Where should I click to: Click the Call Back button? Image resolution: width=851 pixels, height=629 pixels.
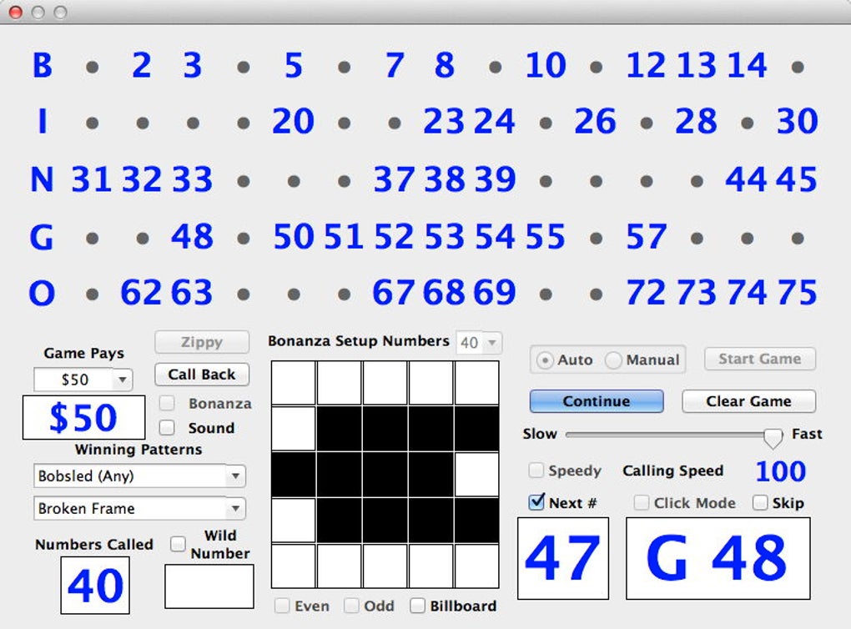202,375
